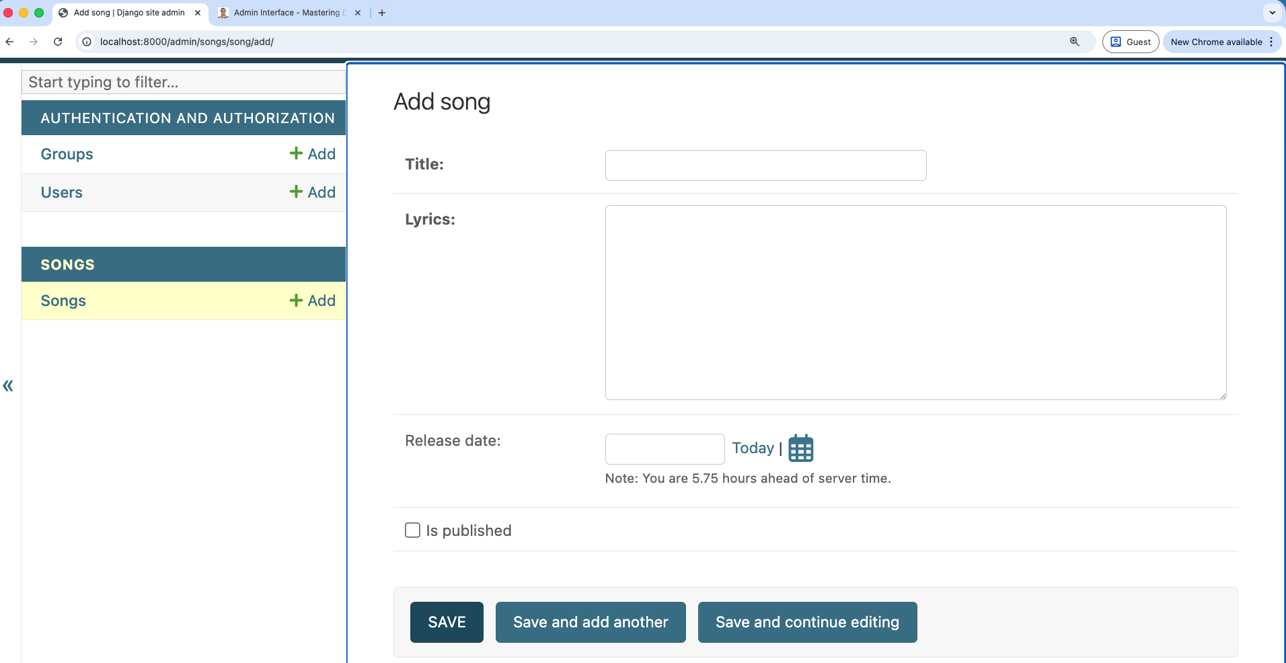
Task: Open the release date calendar picker icon
Action: click(800, 448)
